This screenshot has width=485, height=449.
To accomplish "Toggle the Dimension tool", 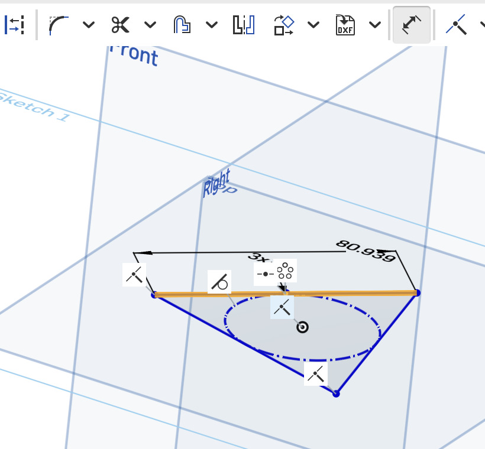I will tap(412, 25).
